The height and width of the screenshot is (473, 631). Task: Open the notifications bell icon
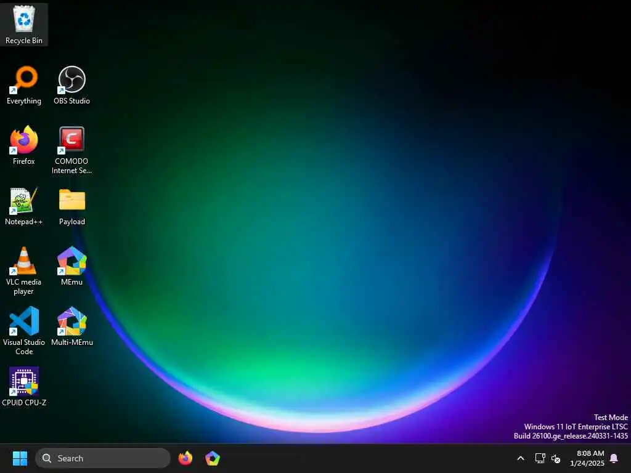pos(614,458)
